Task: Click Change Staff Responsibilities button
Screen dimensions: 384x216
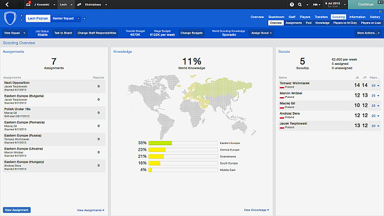Action: (x=97, y=33)
